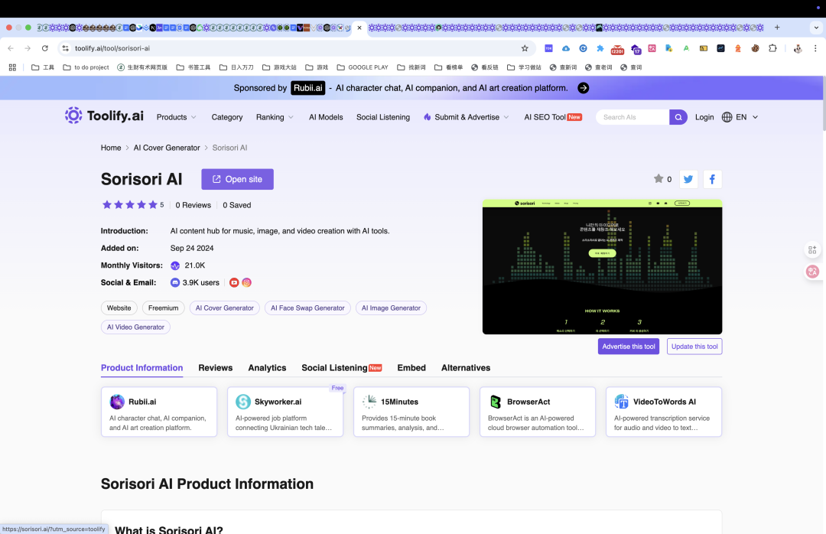Viewport: 826px width, 534px height.
Task: Click the apps grid icon in bookmarks bar
Action: coord(13,67)
